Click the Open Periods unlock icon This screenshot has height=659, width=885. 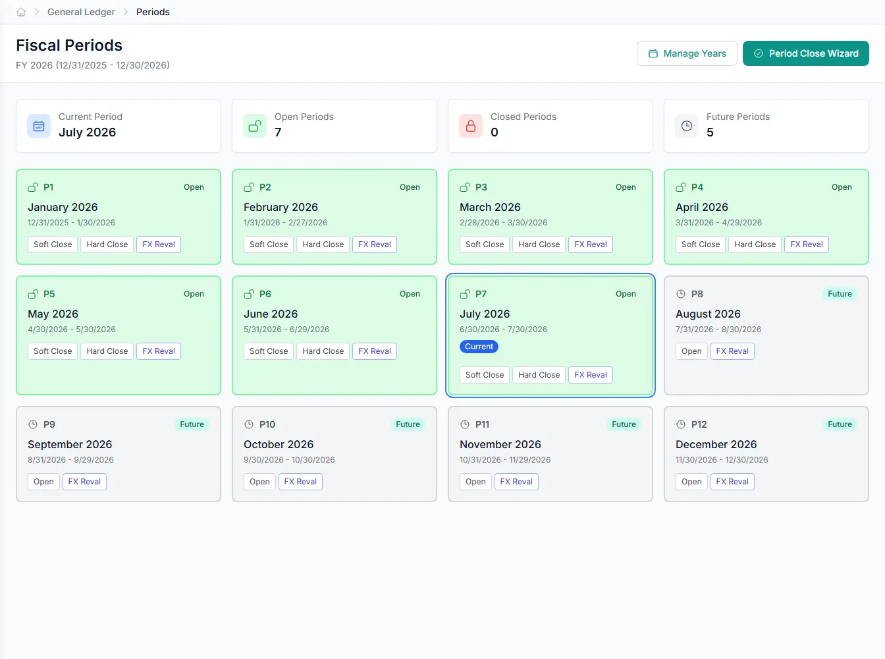(x=255, y=126)
